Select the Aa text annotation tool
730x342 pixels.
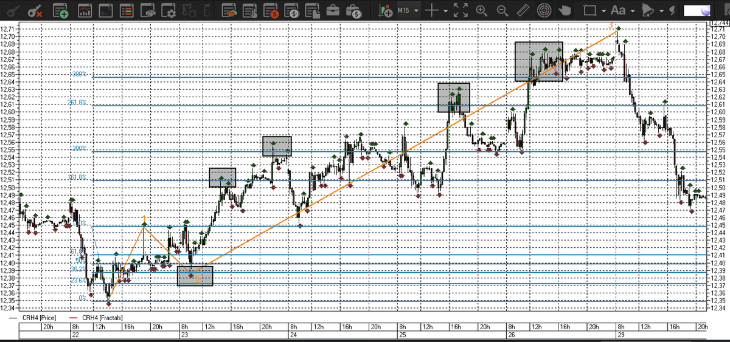point(618,10)
